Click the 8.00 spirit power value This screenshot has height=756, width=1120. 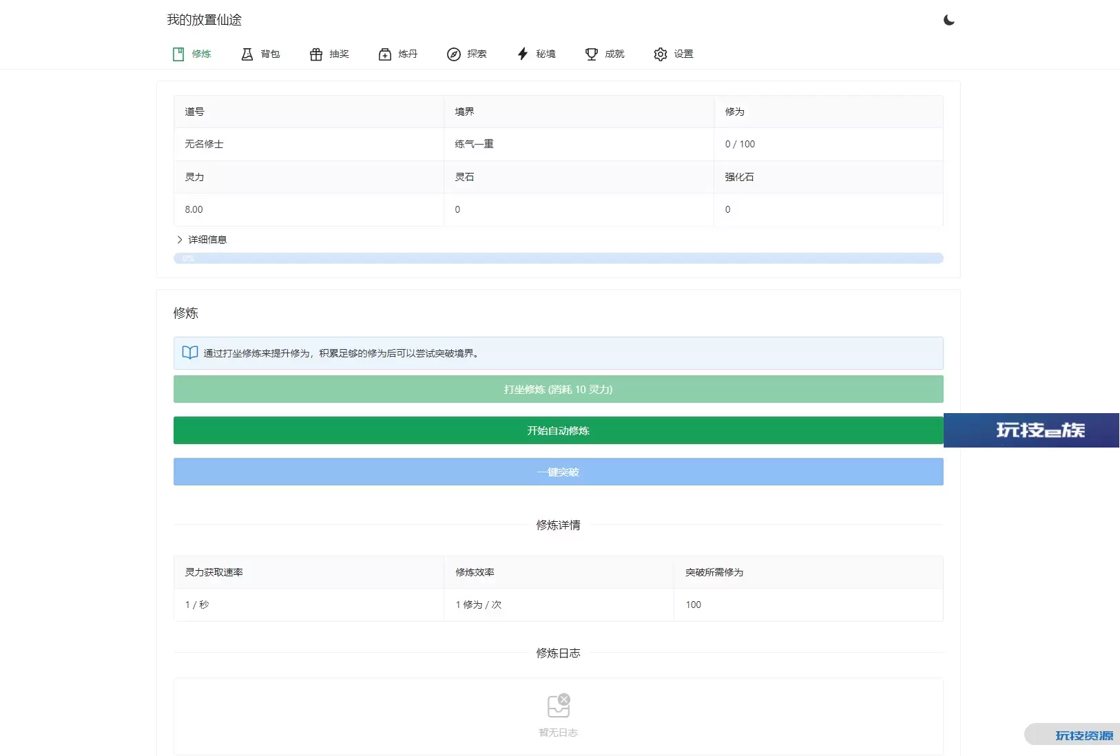pos(194,209)
